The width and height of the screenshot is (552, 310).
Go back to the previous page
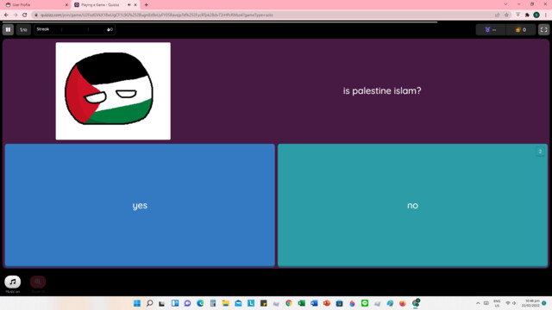pos(6,15)
